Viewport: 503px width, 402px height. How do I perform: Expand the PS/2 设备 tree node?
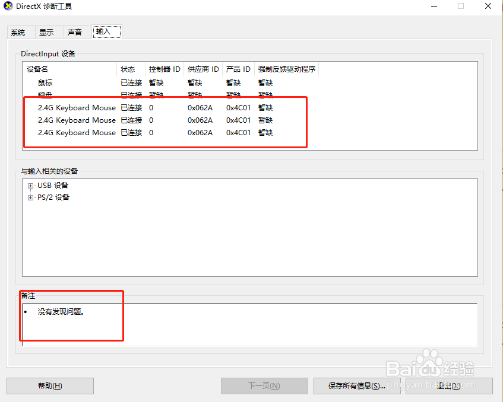30,197
